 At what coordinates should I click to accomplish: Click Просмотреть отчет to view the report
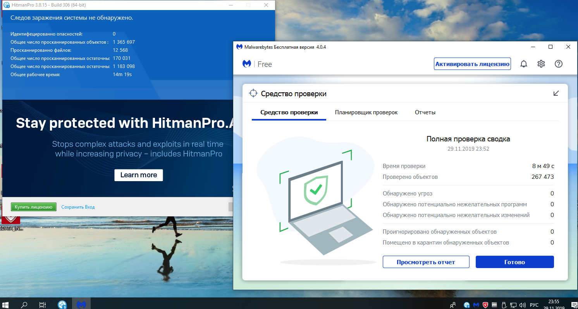coord(426,262)
